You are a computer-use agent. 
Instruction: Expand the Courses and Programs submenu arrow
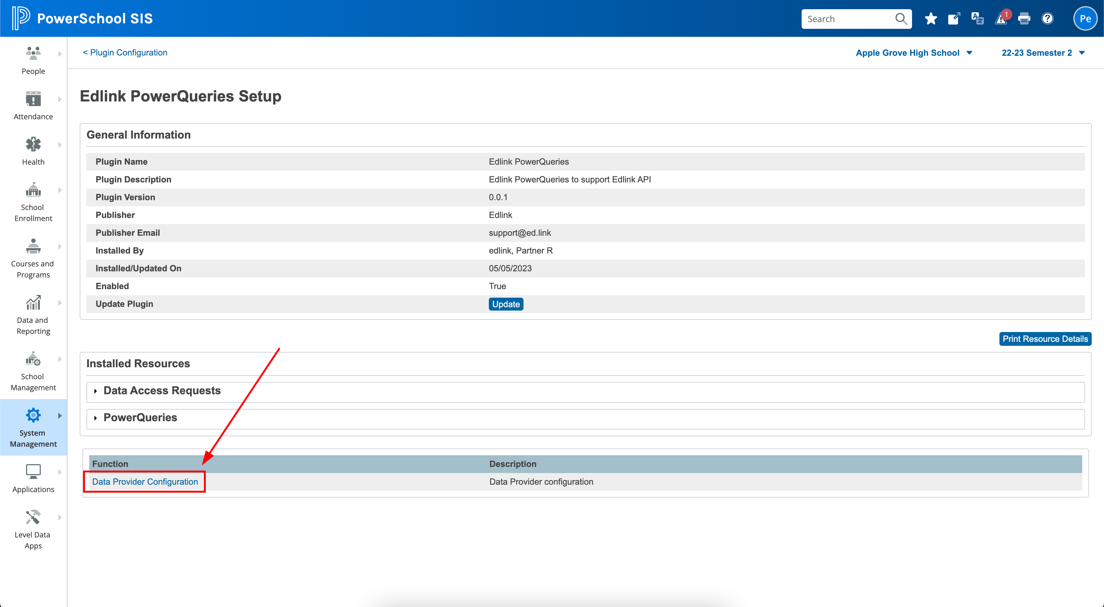click(59, 247)
